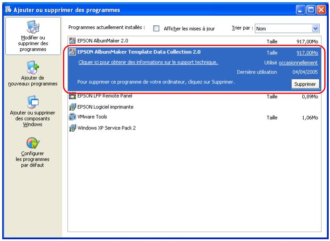
Task: Click the EPSON AlbumMaker Template Data Collection 2.0 title
Action: tap(139, 52)
